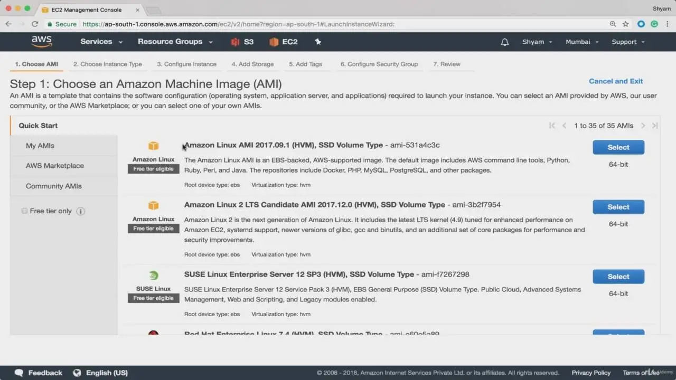Click the zoom magnifier in address bar

point(613,24)
